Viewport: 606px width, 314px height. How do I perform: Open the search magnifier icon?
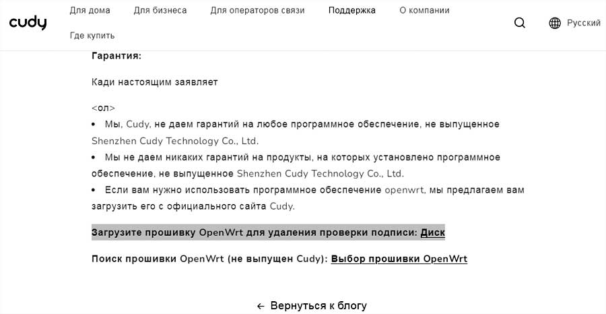[520, 23]
